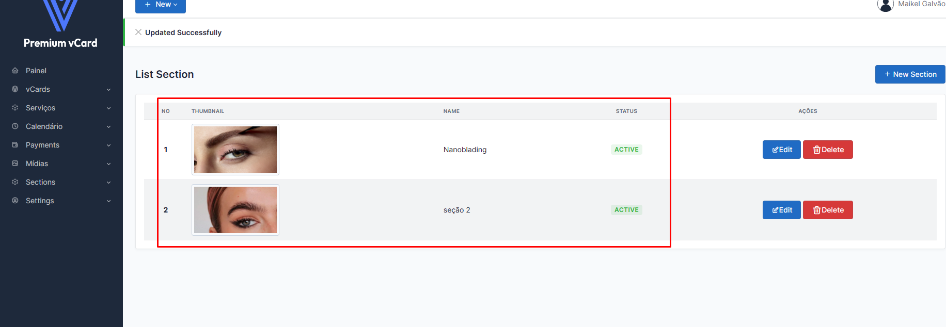Click the vCards stack icon
The image size is (946, 327).
(15, 89)
